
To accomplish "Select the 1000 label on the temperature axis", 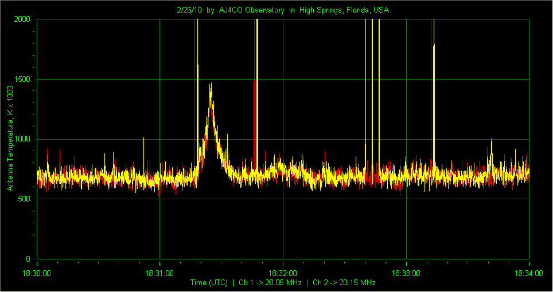I will coord(22,139).
